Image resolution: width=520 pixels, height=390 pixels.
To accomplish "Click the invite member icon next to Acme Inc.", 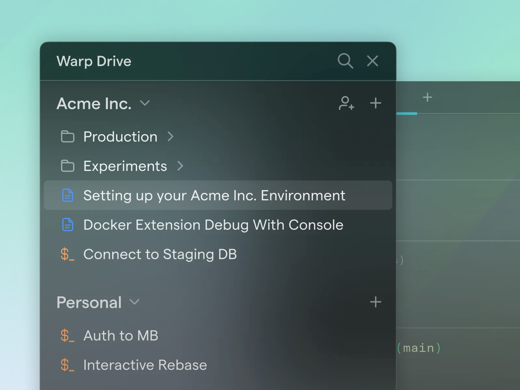I will pos(346,103).
